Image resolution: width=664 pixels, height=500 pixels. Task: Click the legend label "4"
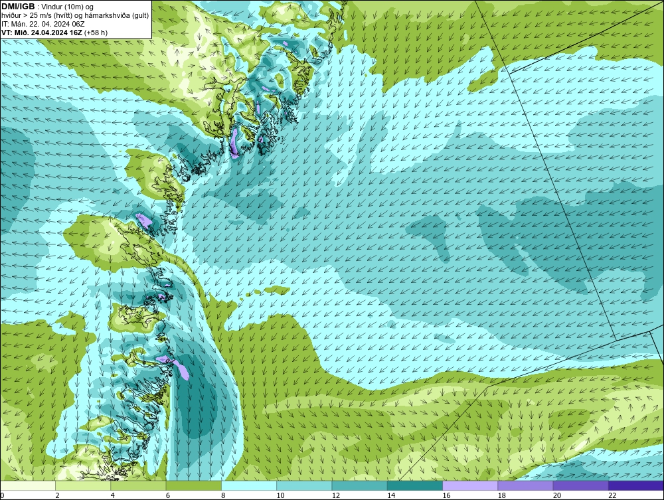tap(113, 496)
